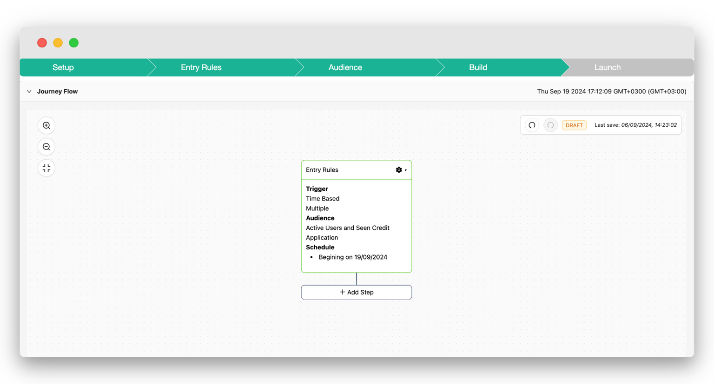Select the Launch step
Viewport: 714px width, 384px height.
607,67
